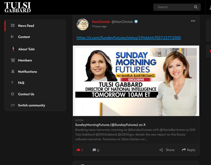Open comments via speech bubble icon
The image size is (211, 165).
click(x=94, y=150)
